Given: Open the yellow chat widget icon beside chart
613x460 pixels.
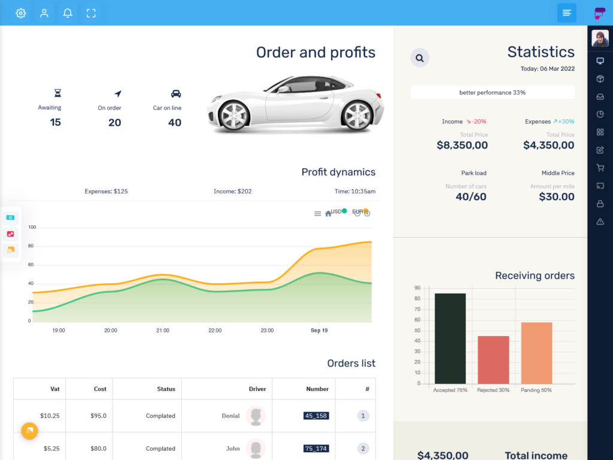Looking at the screenshot, I should pos(11,250).
